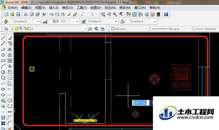
Task: Click the Open file toolbar icon
Action: (x=12, y=14)
